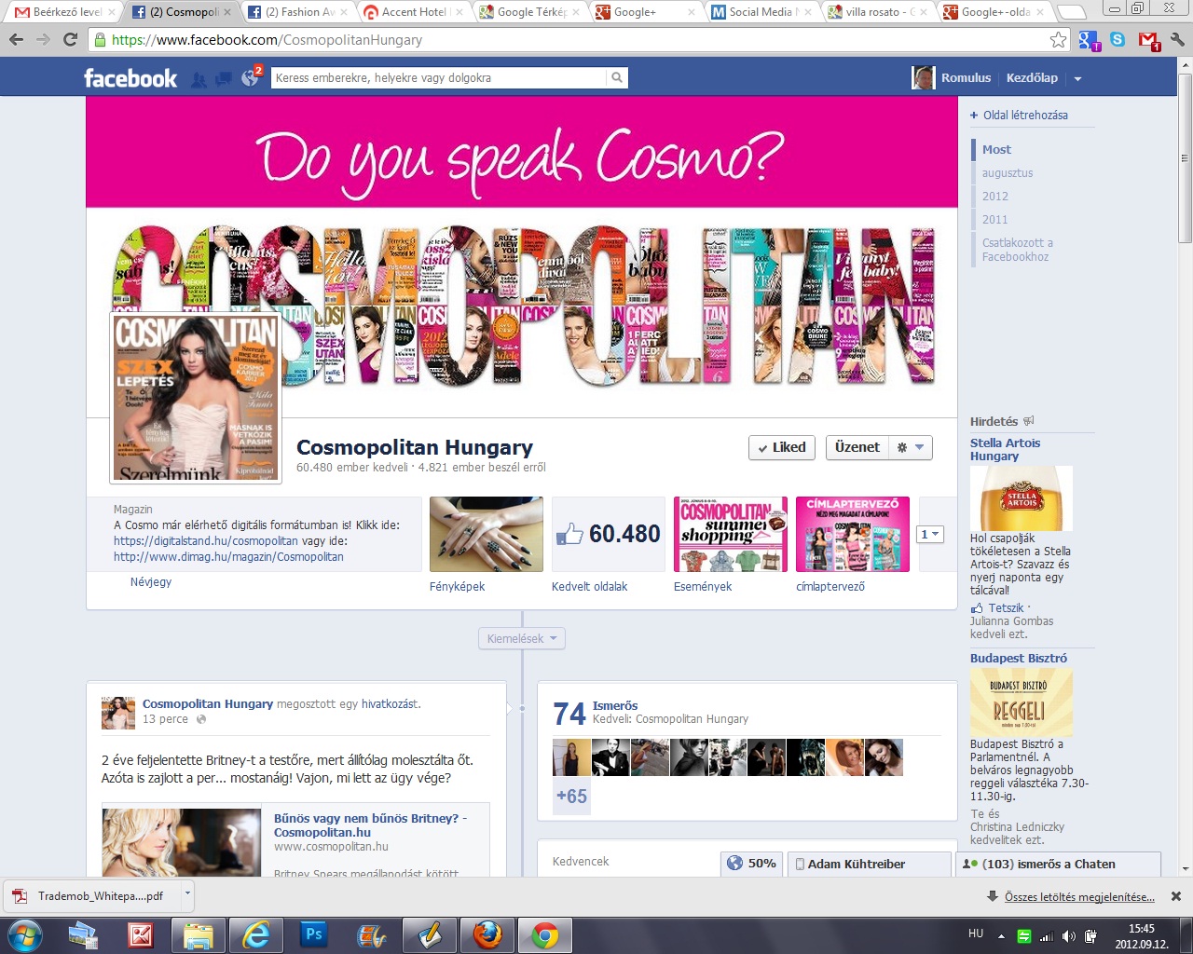Expand more page apps arrow

click(930, 534)
